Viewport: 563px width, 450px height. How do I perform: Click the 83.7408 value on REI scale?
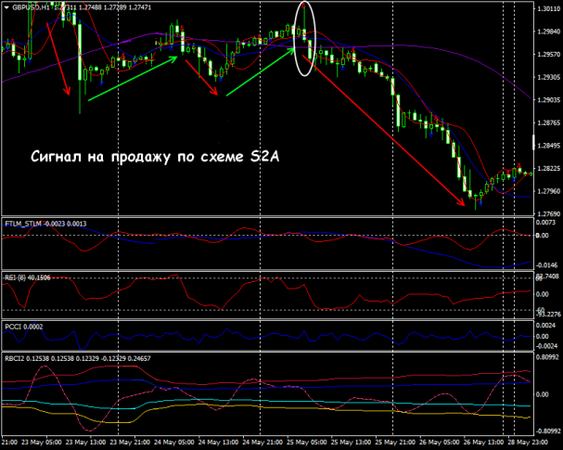coord(547,276)
